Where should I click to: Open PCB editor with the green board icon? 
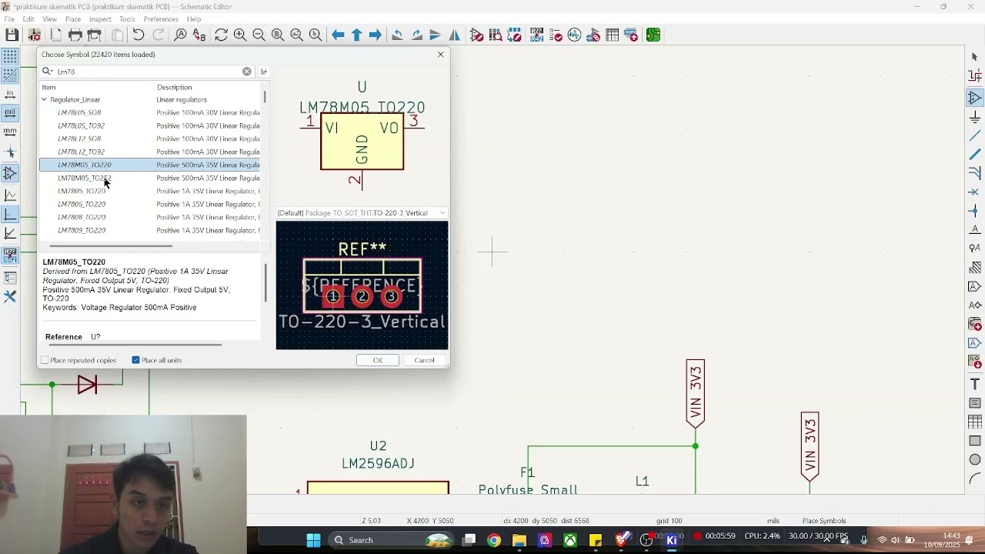pyautogui.click(x=653, y=35)
